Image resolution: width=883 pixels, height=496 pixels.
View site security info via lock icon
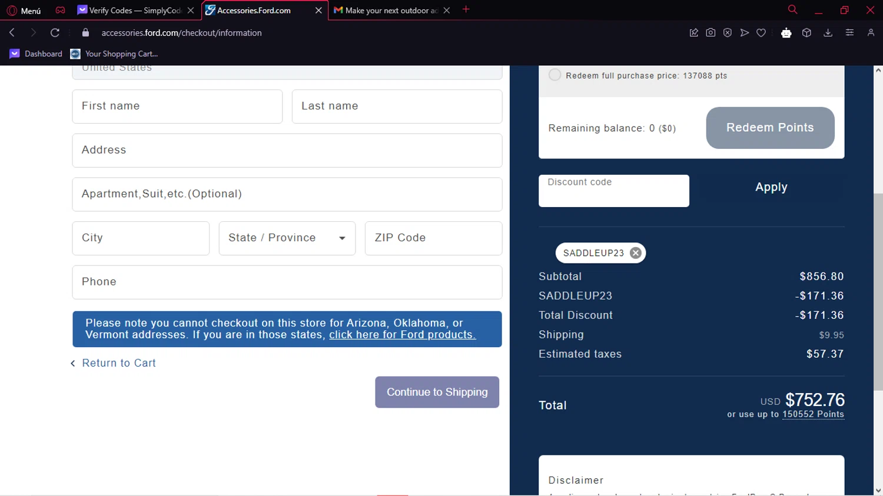pyautogui.click(x=85, y=32)
